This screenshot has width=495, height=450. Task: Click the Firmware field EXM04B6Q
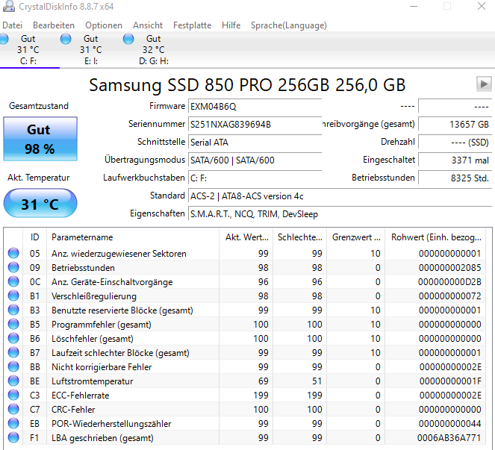255,107
